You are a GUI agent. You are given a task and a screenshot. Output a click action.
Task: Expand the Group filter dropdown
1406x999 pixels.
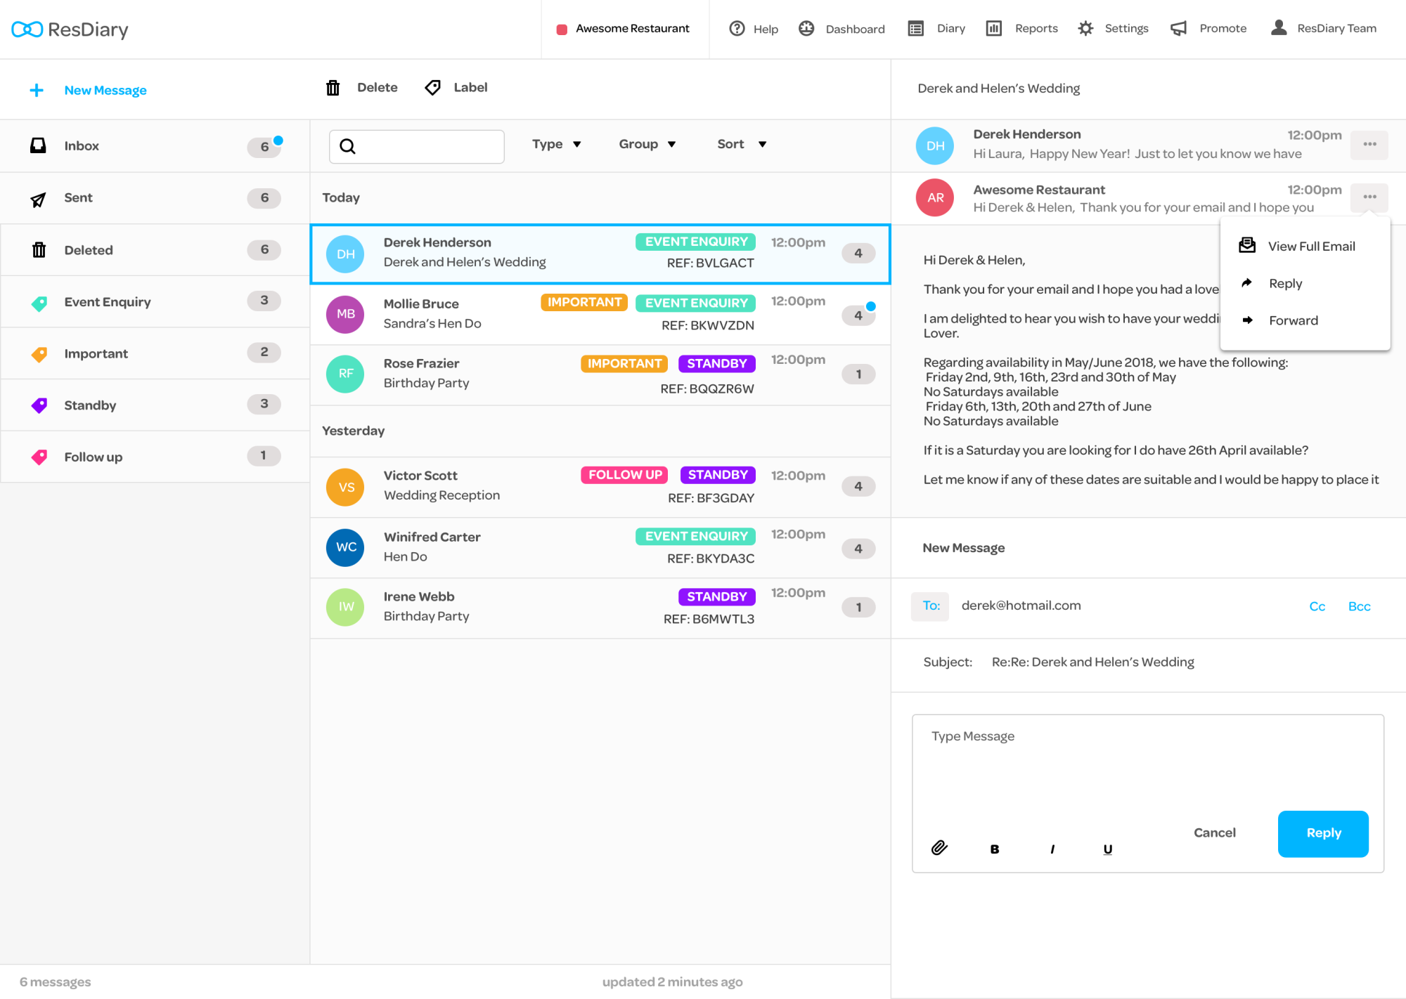pos(647,144)
